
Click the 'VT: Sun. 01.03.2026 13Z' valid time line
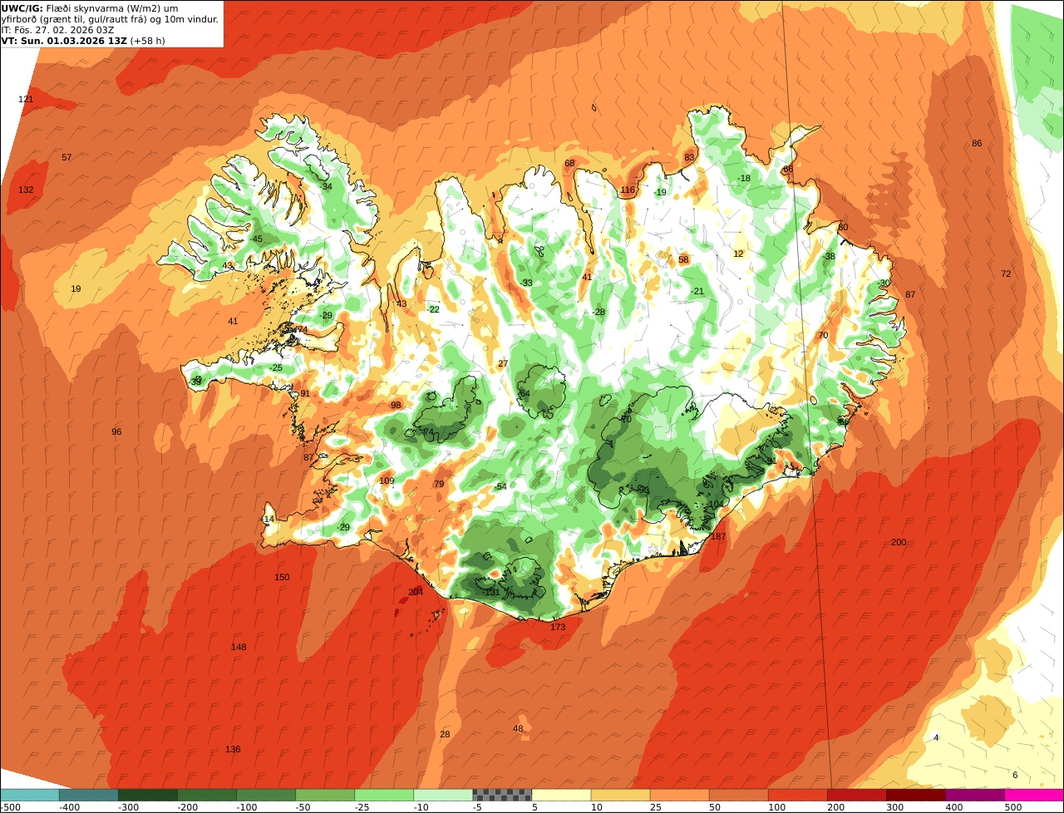(x=83, y=41)
